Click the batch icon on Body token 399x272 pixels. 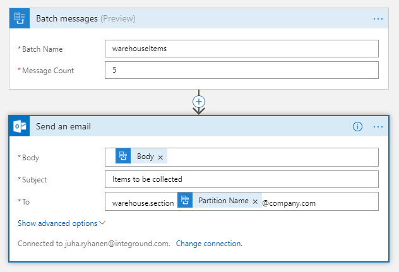point(123,156)
